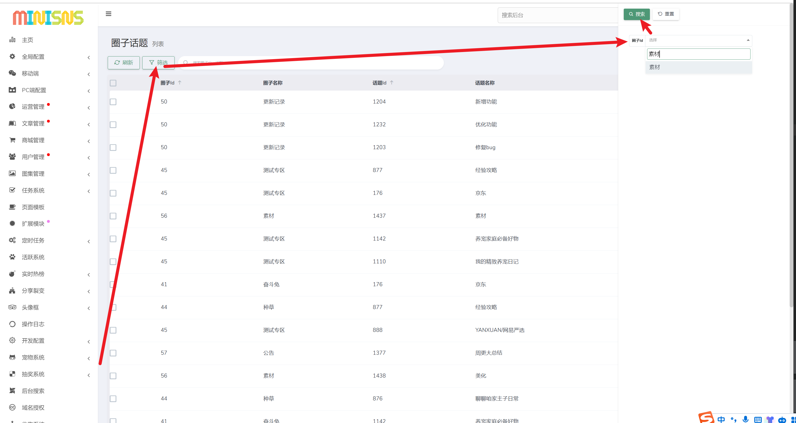This screenshot has height=423, width=796.
Task: Click the 域名授权 CC icon
Action: click(12, 408)
